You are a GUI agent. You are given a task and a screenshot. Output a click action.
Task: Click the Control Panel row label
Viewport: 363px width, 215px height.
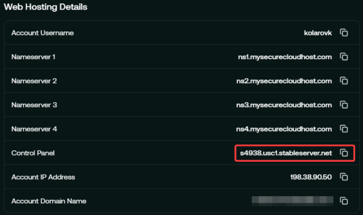33,153
